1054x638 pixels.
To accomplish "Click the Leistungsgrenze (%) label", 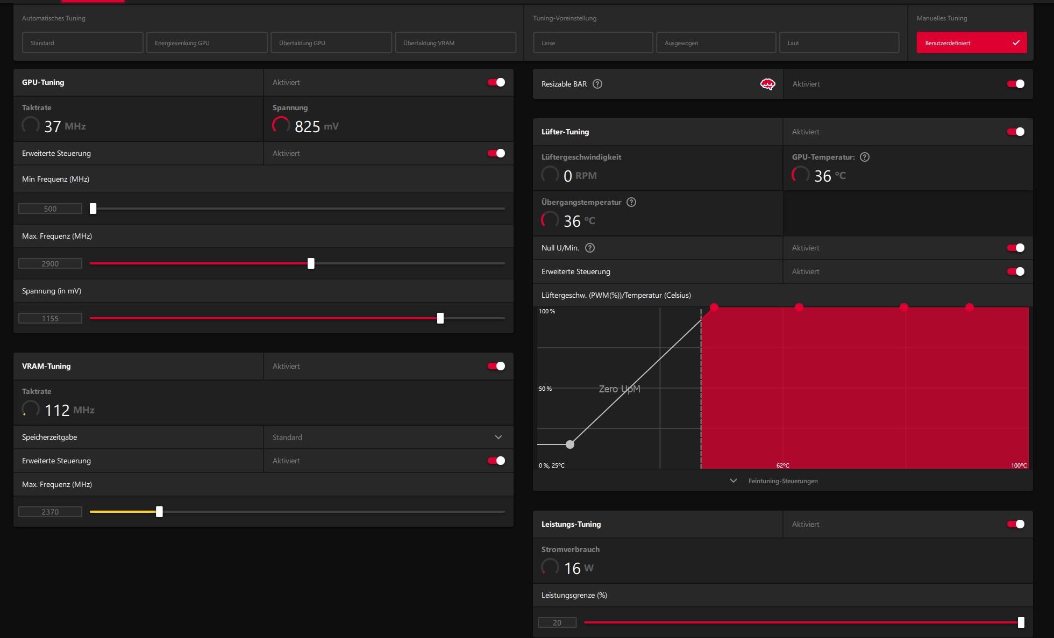I will pos(574,595).
